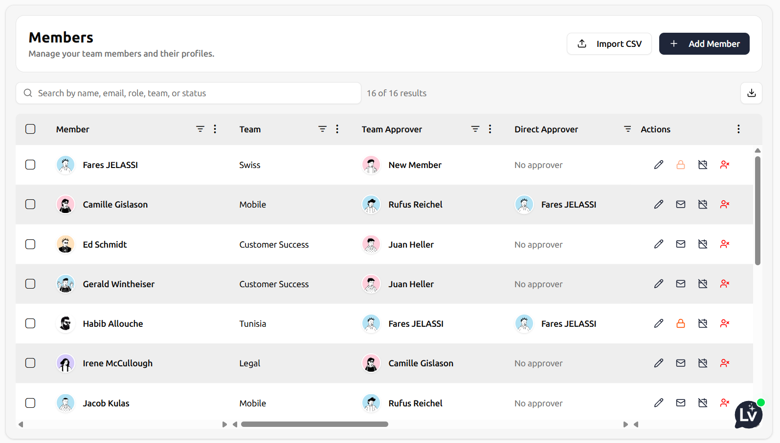The height and width of the screenshot is (443, 780).
Task: Open Team column options three-dot menu
Action: coord(337,129)
